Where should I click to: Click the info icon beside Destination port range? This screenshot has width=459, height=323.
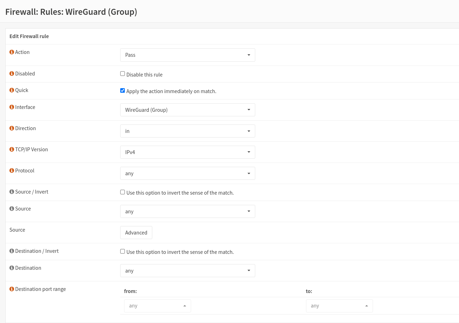tap(12, 289)
